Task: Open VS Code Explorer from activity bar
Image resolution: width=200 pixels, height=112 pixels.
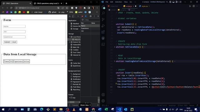Action: [x=103, y=7]
